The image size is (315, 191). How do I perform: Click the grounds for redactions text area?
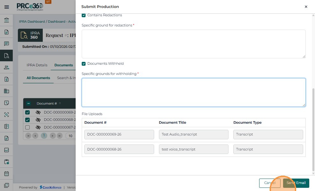(193, 44)
